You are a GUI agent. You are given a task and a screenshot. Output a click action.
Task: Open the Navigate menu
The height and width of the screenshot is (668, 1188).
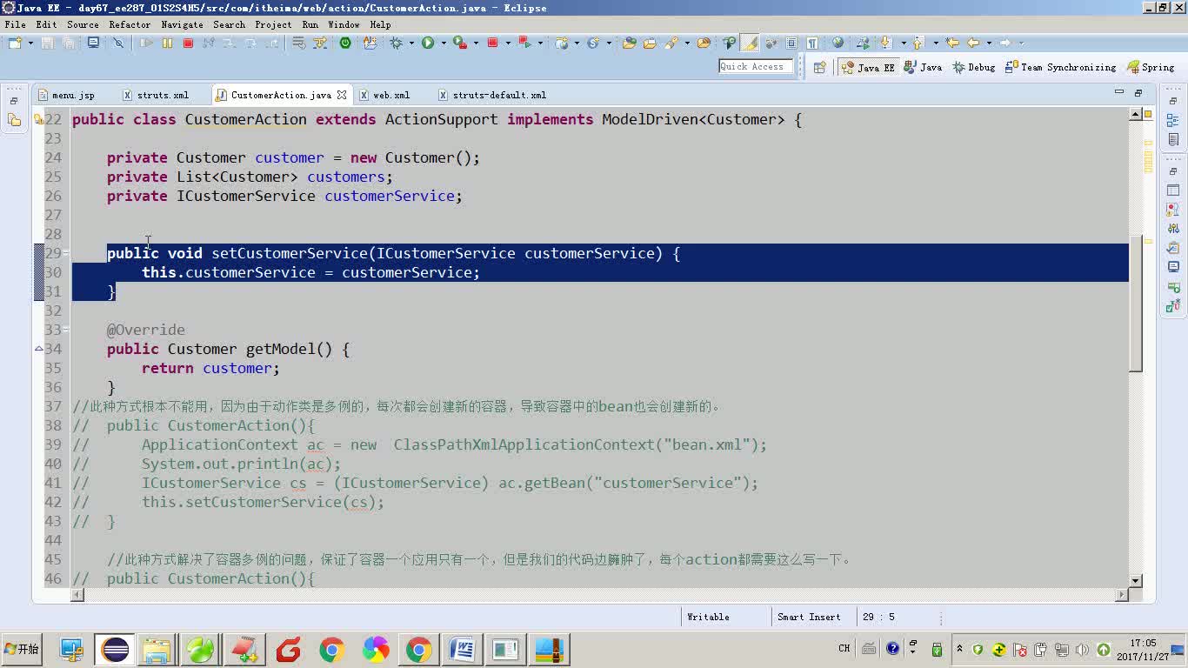[182, 24]
